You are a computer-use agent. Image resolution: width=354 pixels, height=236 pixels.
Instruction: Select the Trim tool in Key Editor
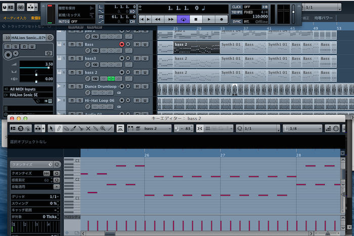coord(73,128)
